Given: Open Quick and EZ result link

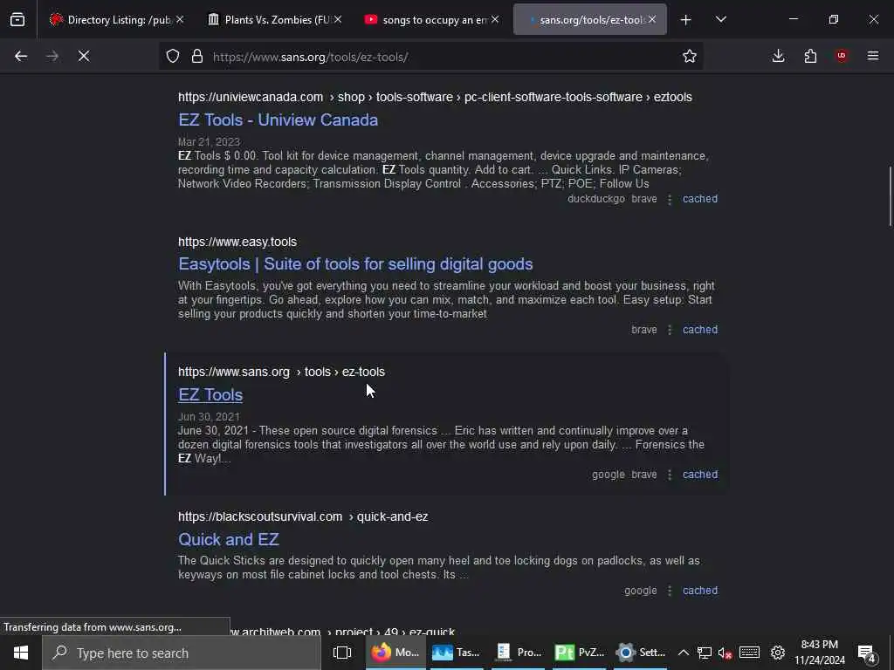Looking at the screenshot, I should coord(228,539).
